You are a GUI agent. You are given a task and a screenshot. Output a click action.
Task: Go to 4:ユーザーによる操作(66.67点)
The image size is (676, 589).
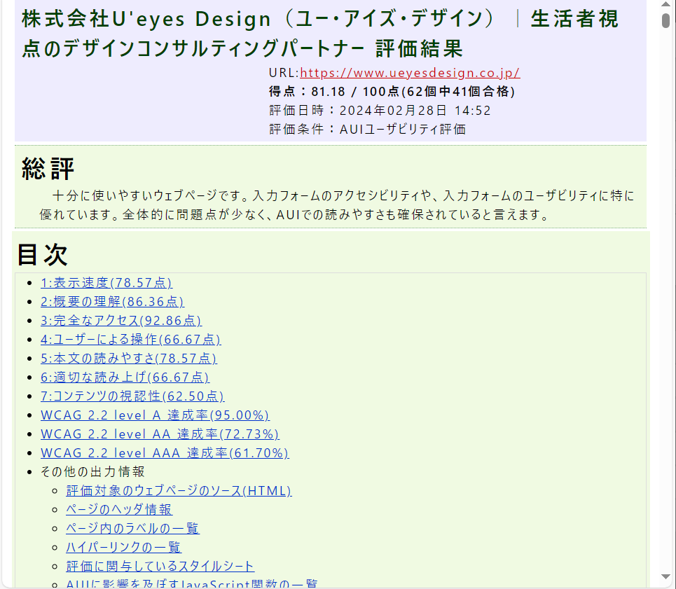130,340
